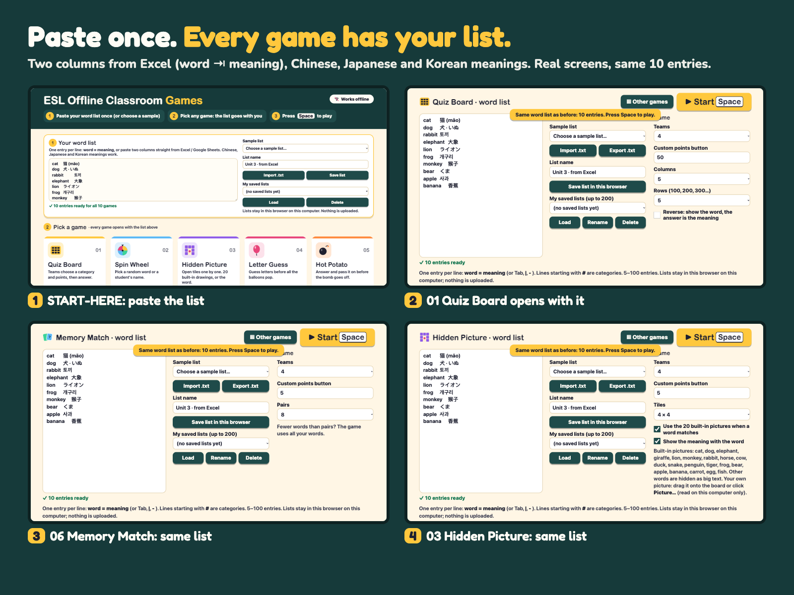This screenshot has width=794, height=595.
Task: Click Export .txt in Memory Match
Action: point(246,386)
